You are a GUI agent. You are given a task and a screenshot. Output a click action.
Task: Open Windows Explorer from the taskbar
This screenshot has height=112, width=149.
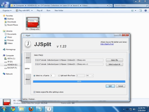[22, 109]
